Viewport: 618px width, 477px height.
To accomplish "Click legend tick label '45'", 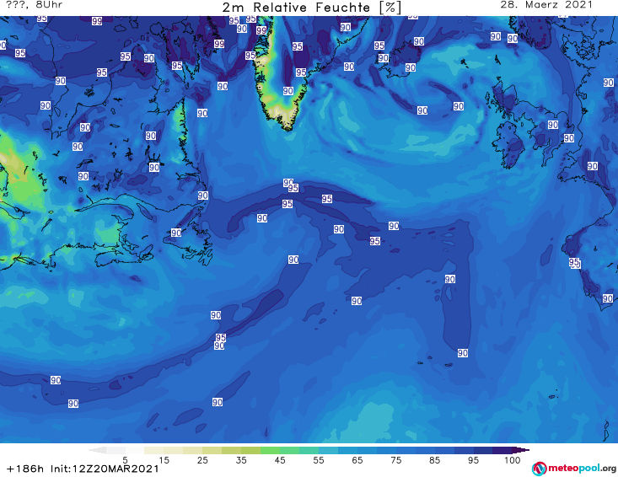I will coord(280,460).
